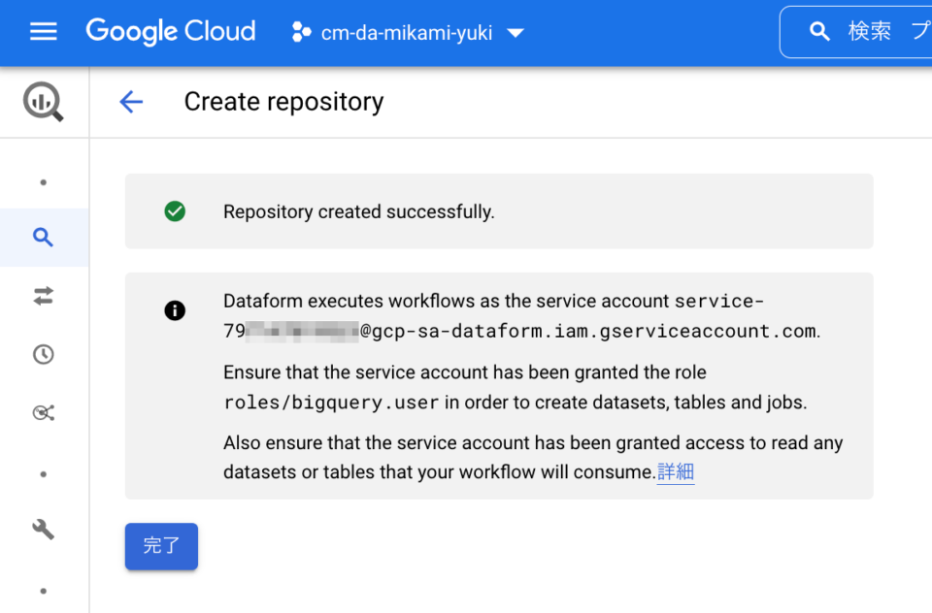Open data transfers from the sidebar arrows icon

tap(44, 296)
